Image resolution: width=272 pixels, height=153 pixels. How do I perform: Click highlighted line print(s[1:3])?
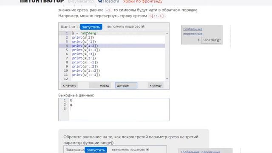coord(85,45)
